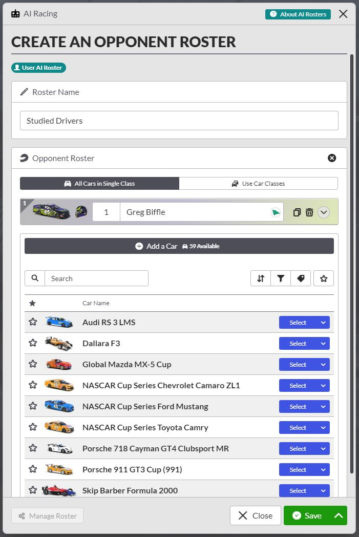
Task: Click Greg Biffle's car thumbnail
Action: (x=51, y=211)
